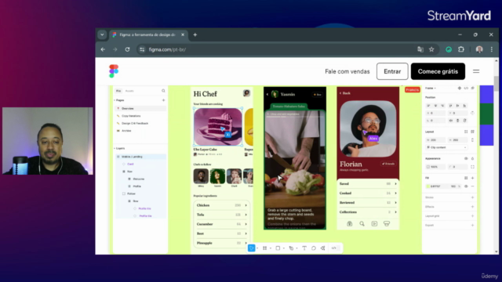Click the opacity 100% field in Appearance
This screenshot has height=282, width=502.
pos(435,167)
